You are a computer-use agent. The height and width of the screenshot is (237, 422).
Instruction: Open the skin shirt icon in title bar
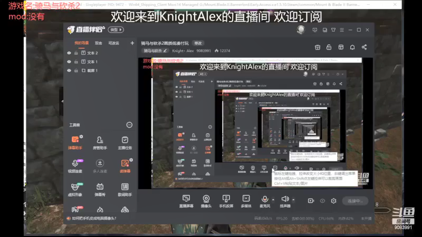point(333,30)
